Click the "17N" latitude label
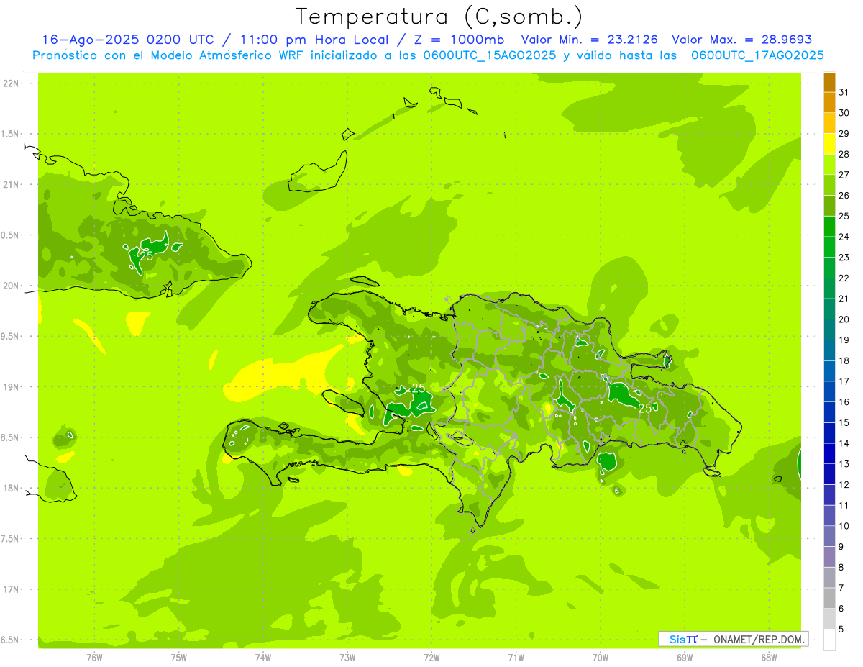Image resolution: width=863 pixels, height=667 pixels. click(x=12, y=590)
